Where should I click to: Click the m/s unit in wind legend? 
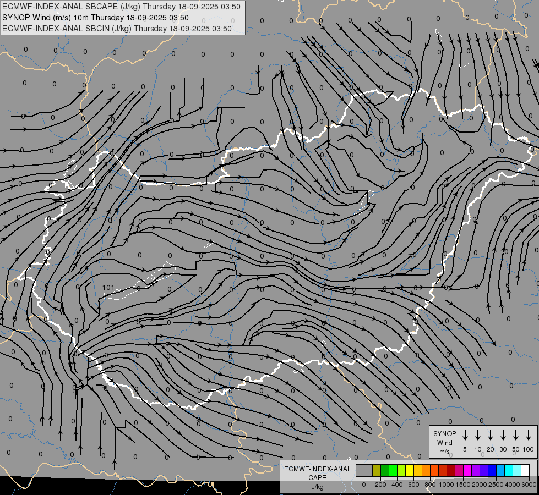click(444, 452)
